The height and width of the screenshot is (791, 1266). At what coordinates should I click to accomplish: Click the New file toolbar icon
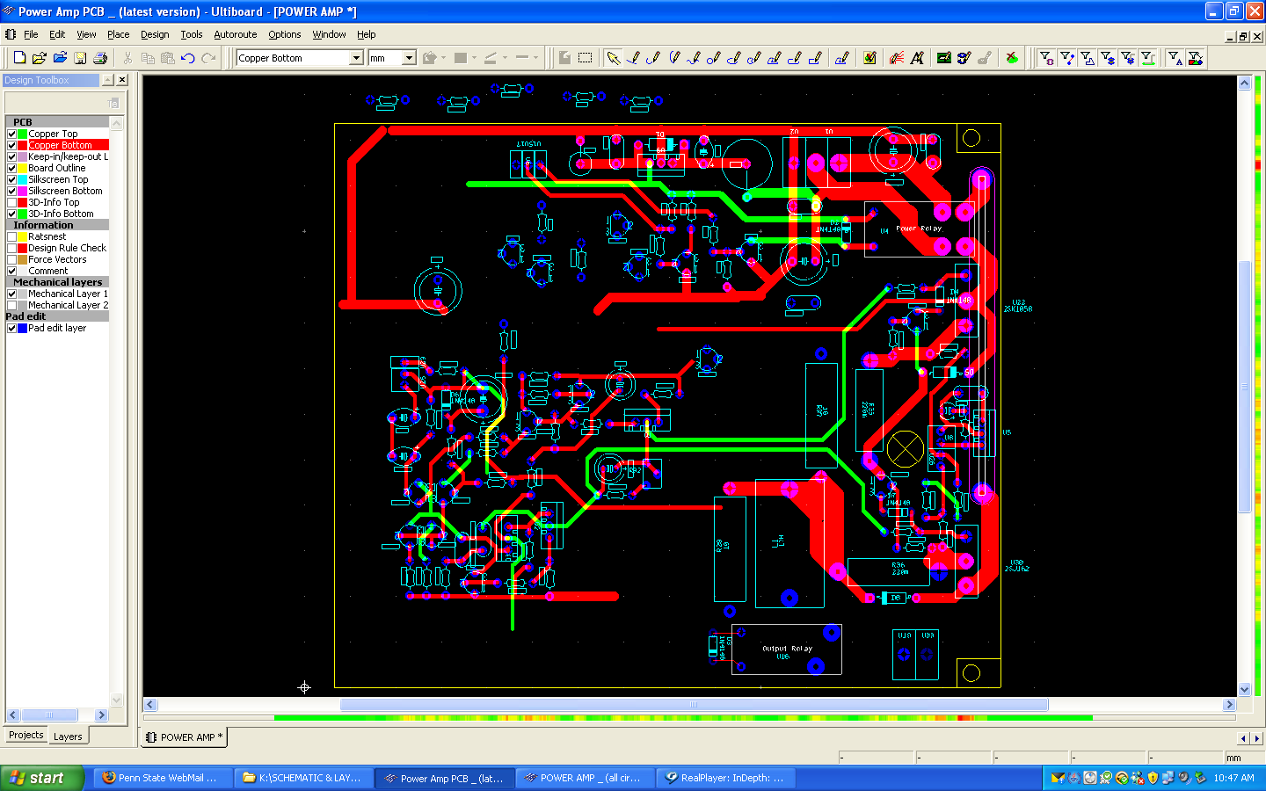pyautogui.click(x=19, y=58)
